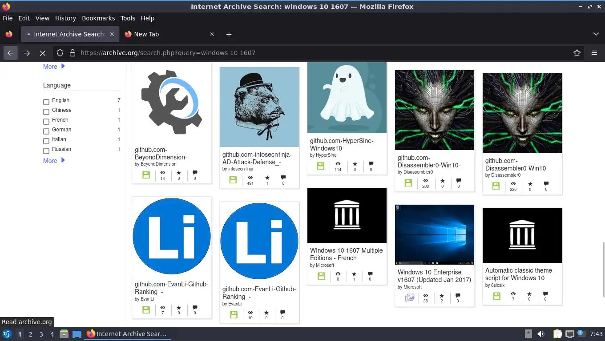Open the clipboard tray icon
Screen dimensions: 605x341
[x=557, y=334]
